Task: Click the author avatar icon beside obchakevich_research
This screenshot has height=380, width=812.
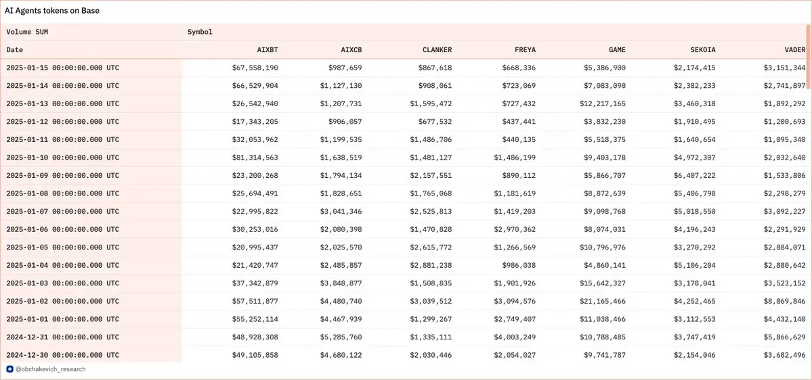Action: [9, 369]
